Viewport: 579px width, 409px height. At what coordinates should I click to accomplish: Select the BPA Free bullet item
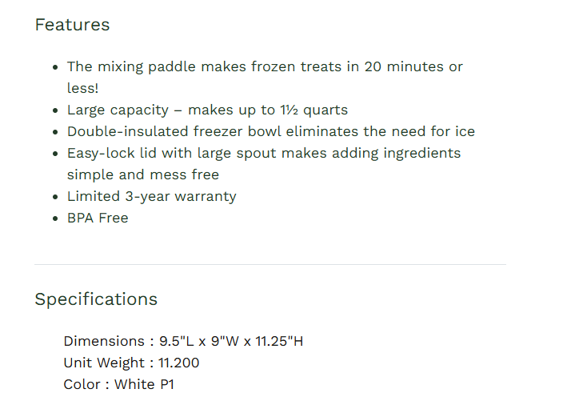tap(98, 219)
